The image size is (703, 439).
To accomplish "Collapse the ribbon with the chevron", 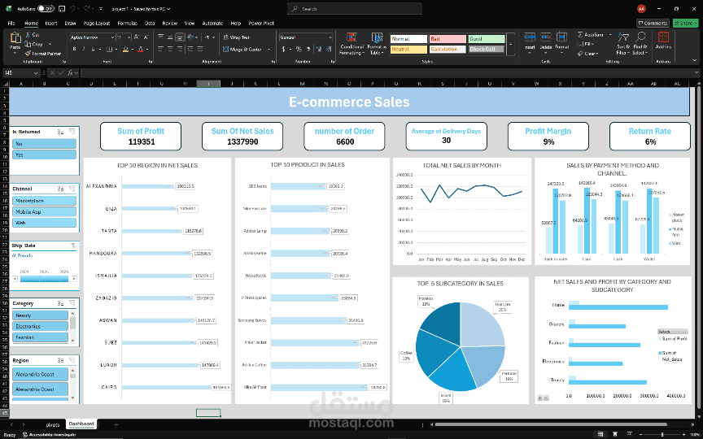I will coord(695,61).
